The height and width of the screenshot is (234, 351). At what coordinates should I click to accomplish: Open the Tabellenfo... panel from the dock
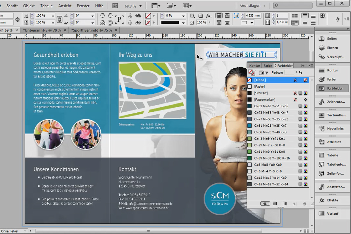pos(333,164)
